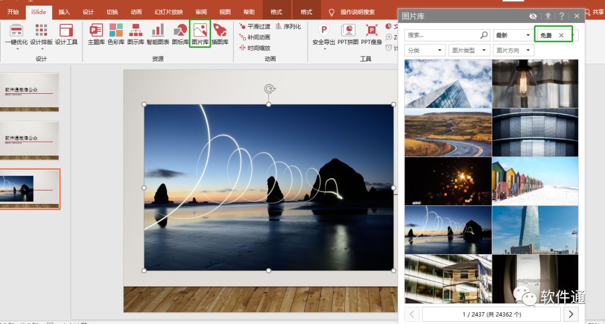Open the 插图库 illustration library
Image resolution: width=605 pixels, height=324 pixels.
[x=220, y=34]
